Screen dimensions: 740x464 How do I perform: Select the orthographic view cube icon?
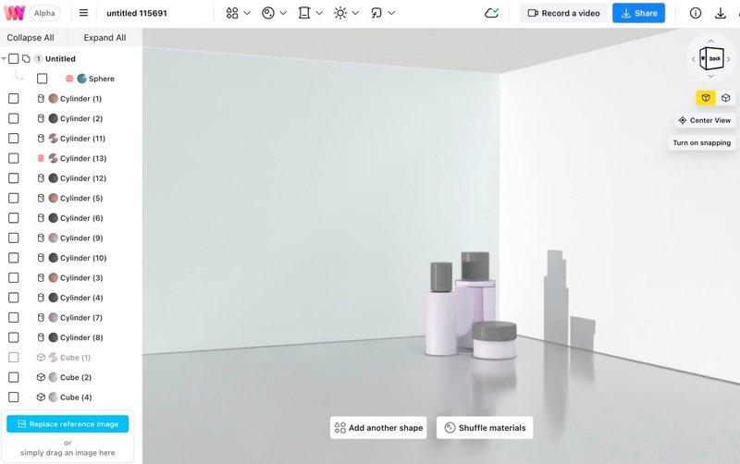pos(726,98)
